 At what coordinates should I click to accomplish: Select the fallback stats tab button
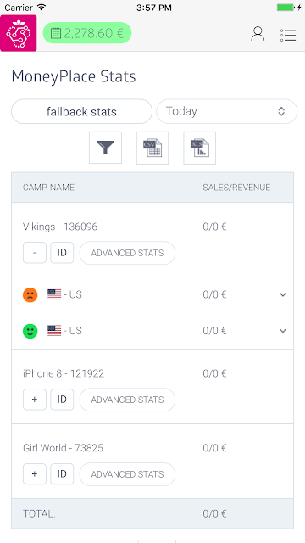81,111
